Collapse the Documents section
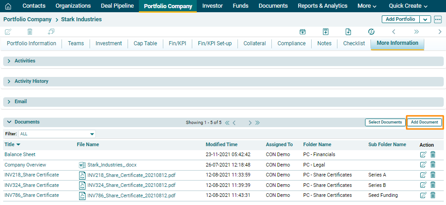446x205 pixels. click(9, 122)
